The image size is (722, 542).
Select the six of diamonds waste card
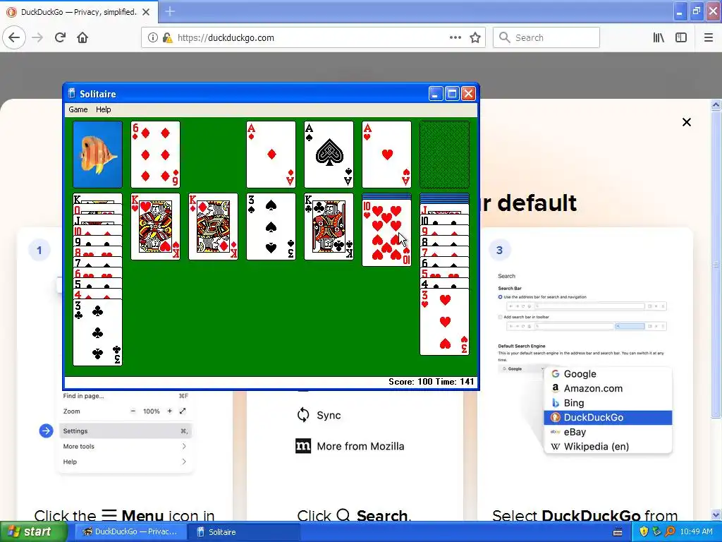point(155,155)
